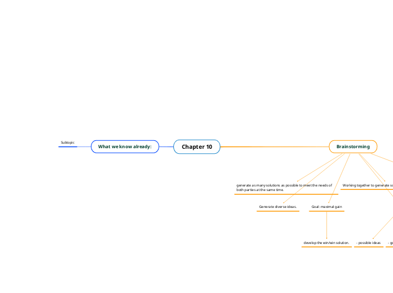The image size is (393, 293).
Task: Click the thin line joining Subtopic to 'What we know already:'
Action: (x=84, y=147)
